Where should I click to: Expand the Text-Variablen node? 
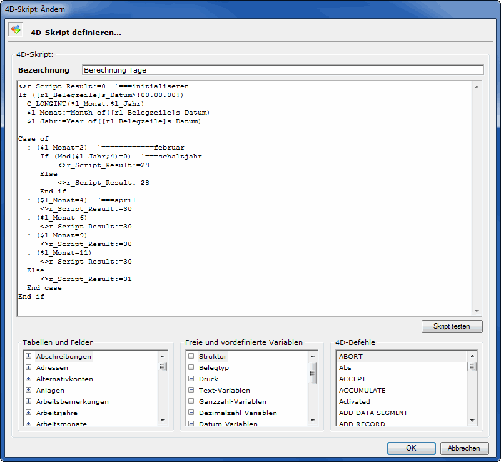[x=191, y=390]
